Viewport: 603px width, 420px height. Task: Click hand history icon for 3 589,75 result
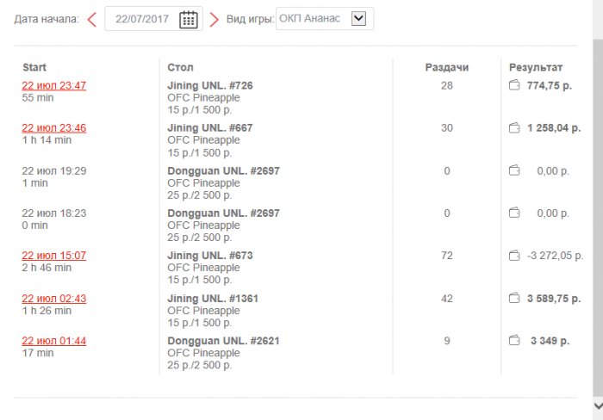(x=514, y=299)
